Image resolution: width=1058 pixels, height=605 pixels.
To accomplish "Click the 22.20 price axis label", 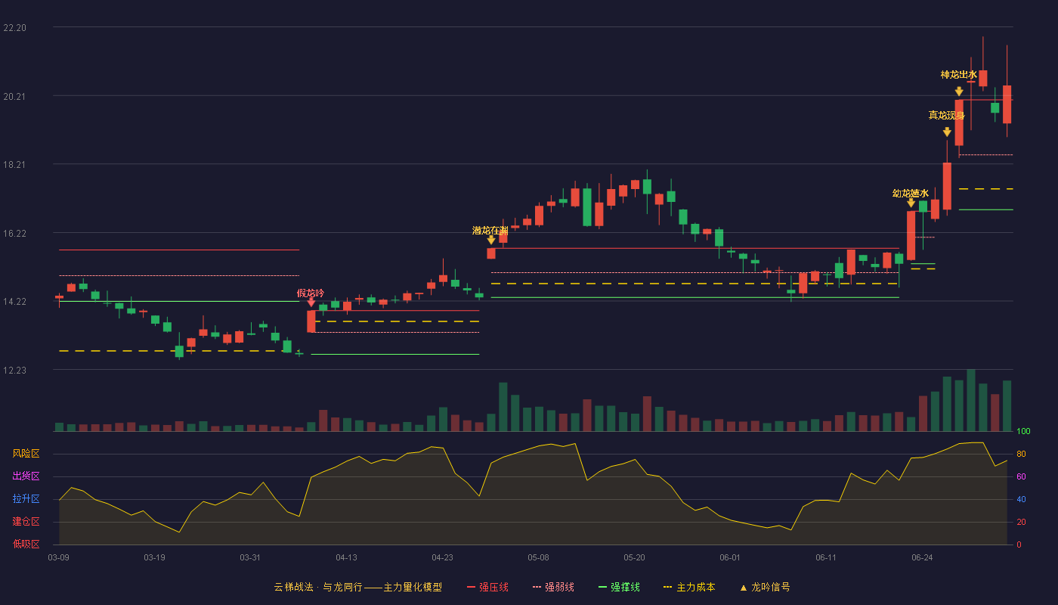I will click(15, 28).
